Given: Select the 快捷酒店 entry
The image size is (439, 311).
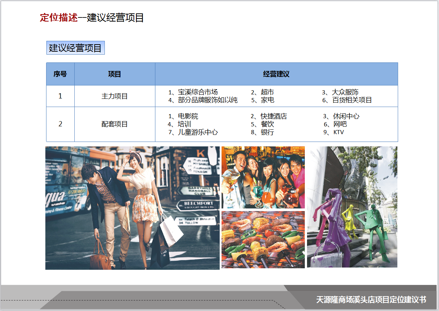Looking at the screenshot, I should (x=274, y=116).
